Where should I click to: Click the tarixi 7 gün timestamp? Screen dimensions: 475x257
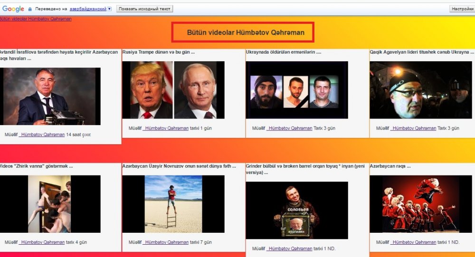pyautogui.click(x=201, y=242)
